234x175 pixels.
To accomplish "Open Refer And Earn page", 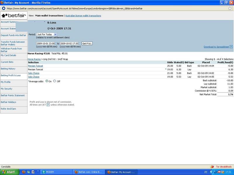I will [8, 109].
